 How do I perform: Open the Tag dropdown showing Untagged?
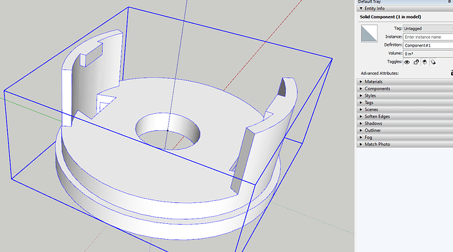click(x=428, y=29)
